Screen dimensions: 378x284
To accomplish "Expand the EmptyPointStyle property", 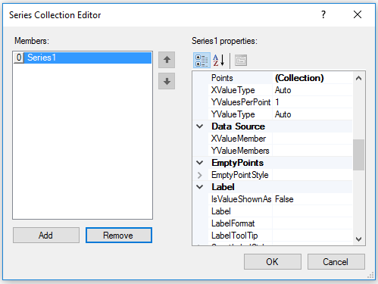I will tap(200, 175).
